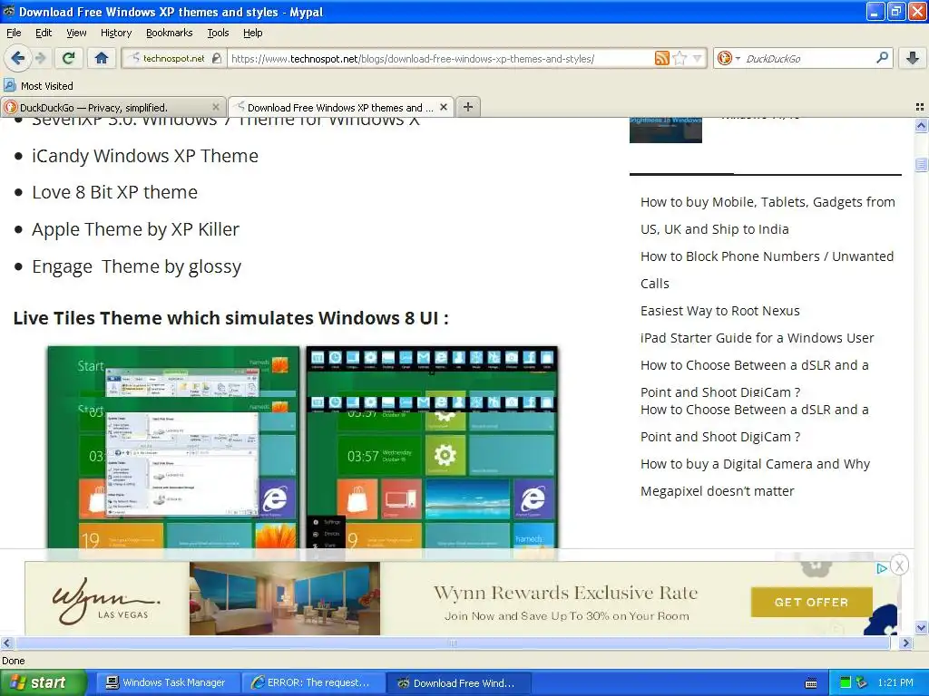The width and height of the screenshot is (929, 696).
Task: Click the horizontal scrollbar thumb
Action: (453, 643)
